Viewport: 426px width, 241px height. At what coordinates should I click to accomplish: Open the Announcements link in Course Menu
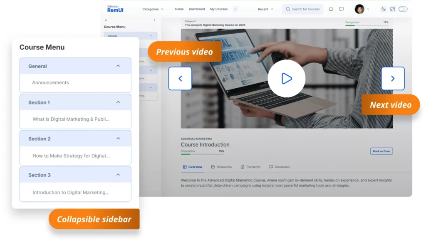click(50, 82)
